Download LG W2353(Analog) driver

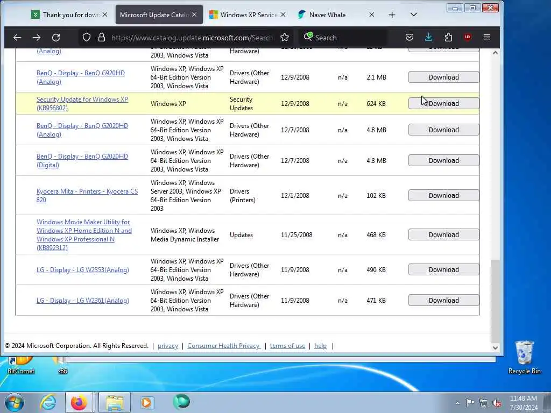(443, 270)
